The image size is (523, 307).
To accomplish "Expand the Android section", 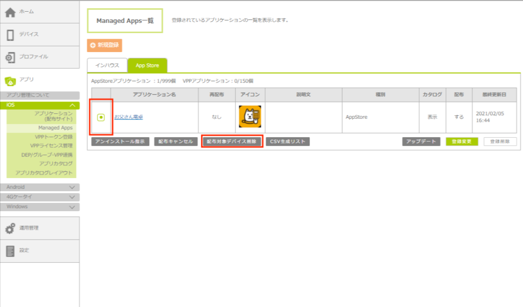I will [x=73, y=187].
